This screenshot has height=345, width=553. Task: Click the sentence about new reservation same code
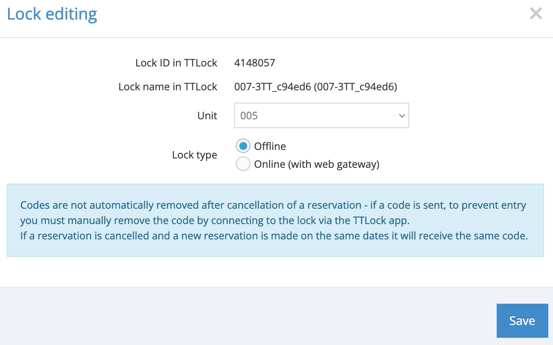tap(274, 236)
